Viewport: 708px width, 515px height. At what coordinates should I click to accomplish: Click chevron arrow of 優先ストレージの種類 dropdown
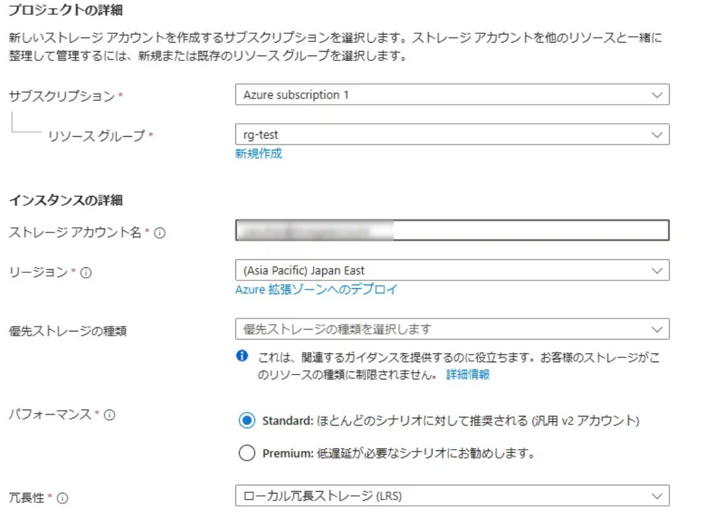[657, 329]
